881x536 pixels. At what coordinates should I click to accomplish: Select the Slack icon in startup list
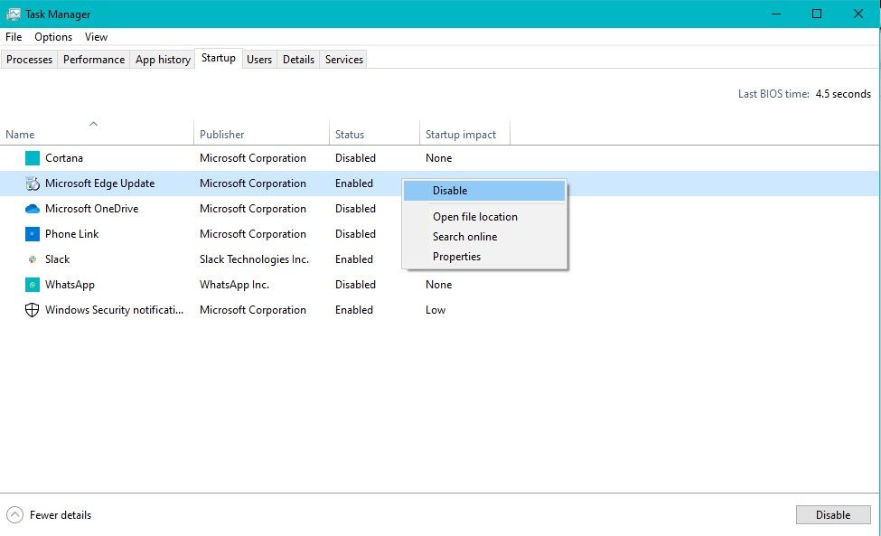coord(33,259)
